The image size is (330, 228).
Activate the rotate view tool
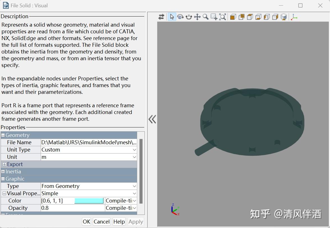point(180,17)
